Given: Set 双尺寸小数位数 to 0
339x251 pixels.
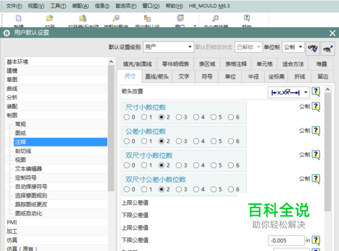Looking at the screenshot, I should [127, 166].
